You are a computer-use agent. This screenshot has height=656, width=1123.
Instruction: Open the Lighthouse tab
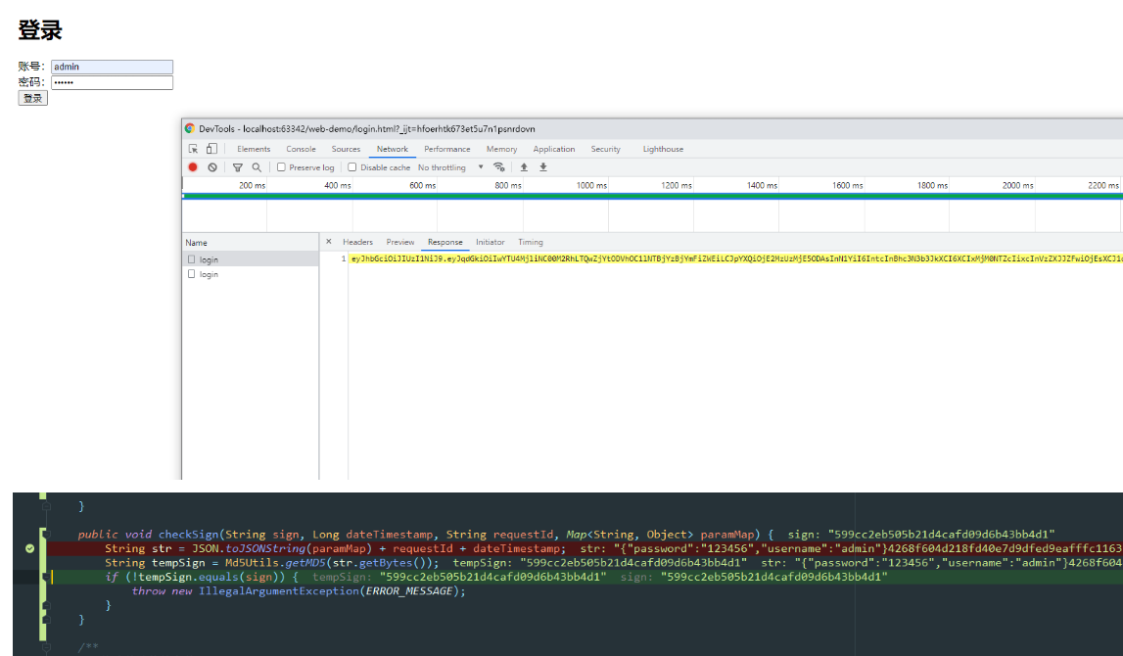(x=663, y=149)
